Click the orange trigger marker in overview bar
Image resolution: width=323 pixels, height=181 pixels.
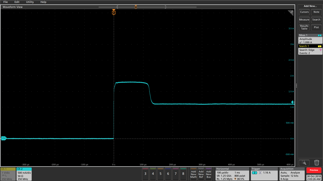click(136, 7)
